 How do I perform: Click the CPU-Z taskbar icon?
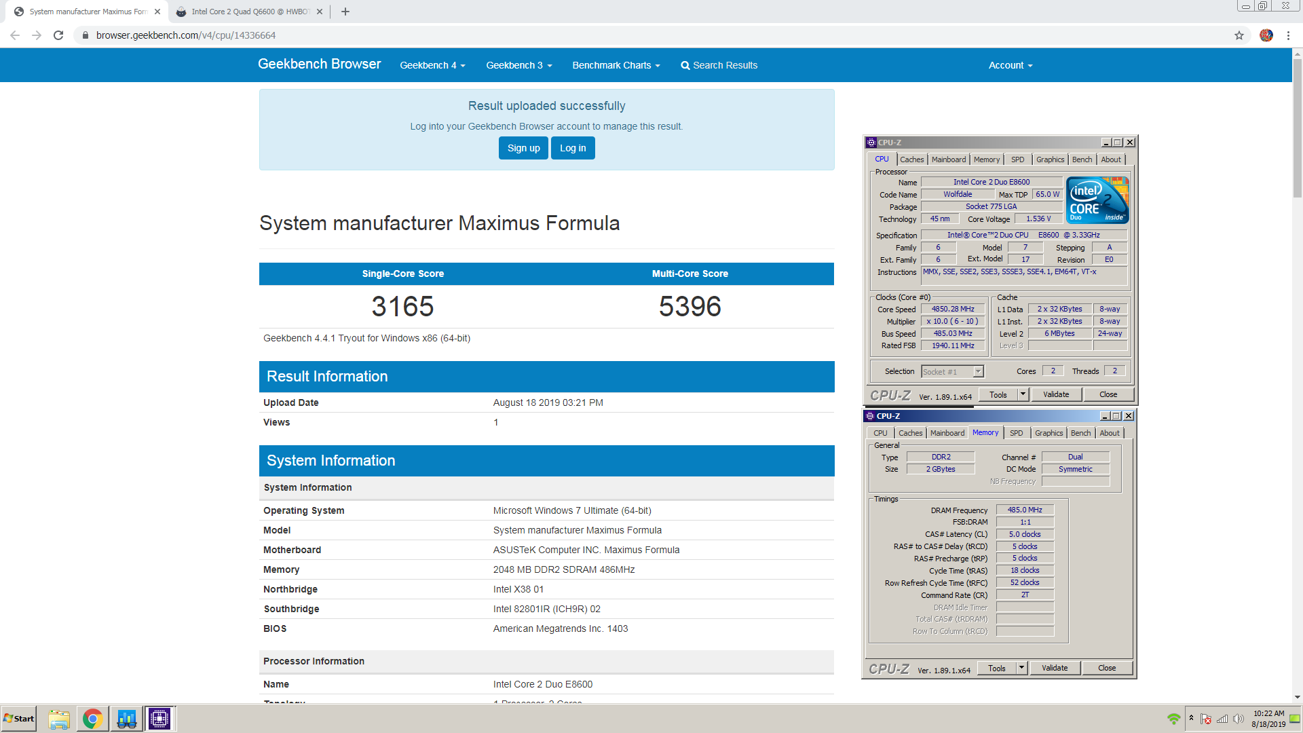pyautogui.click(x=159, y=719)
